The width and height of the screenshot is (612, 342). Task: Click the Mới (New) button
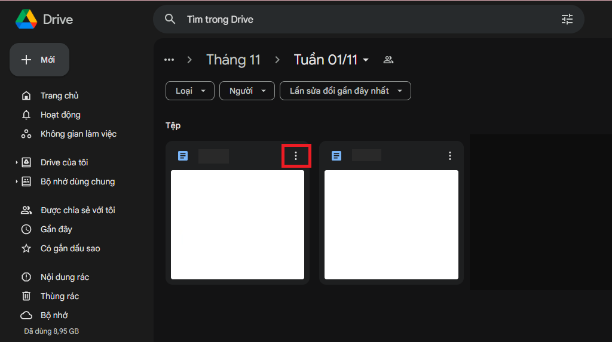pos(39,60)
